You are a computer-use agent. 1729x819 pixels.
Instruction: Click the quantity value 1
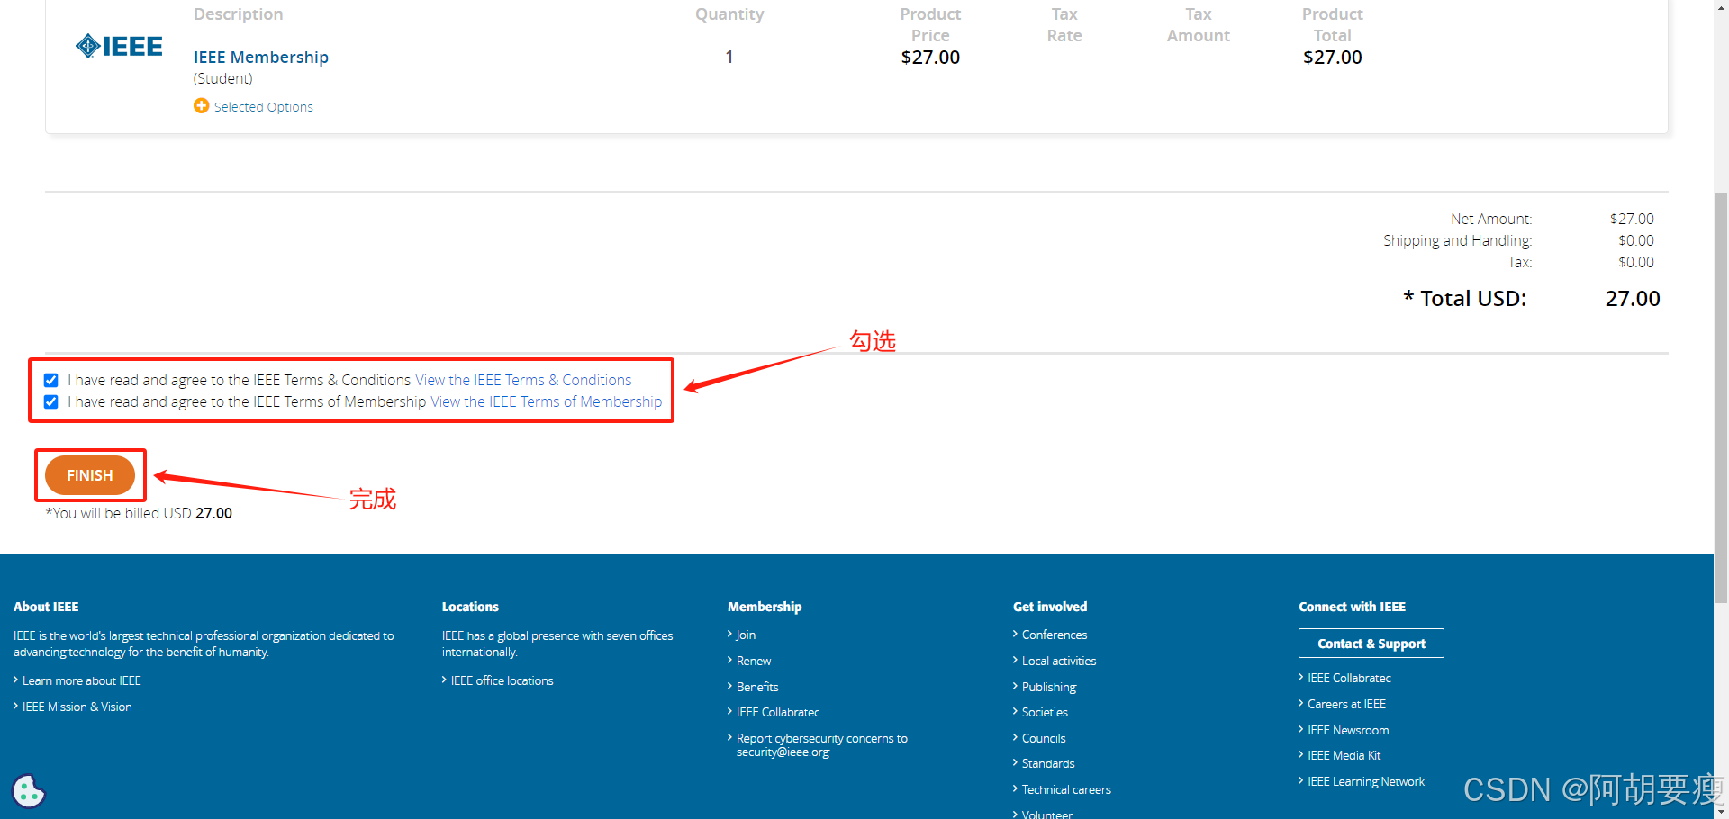[729, 57]
